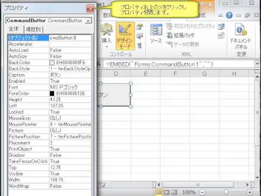Image resolution: width=261 pixels, height=196 pixels.
Task: Select the AutoSize property row
Action: [x=49, y=56]
